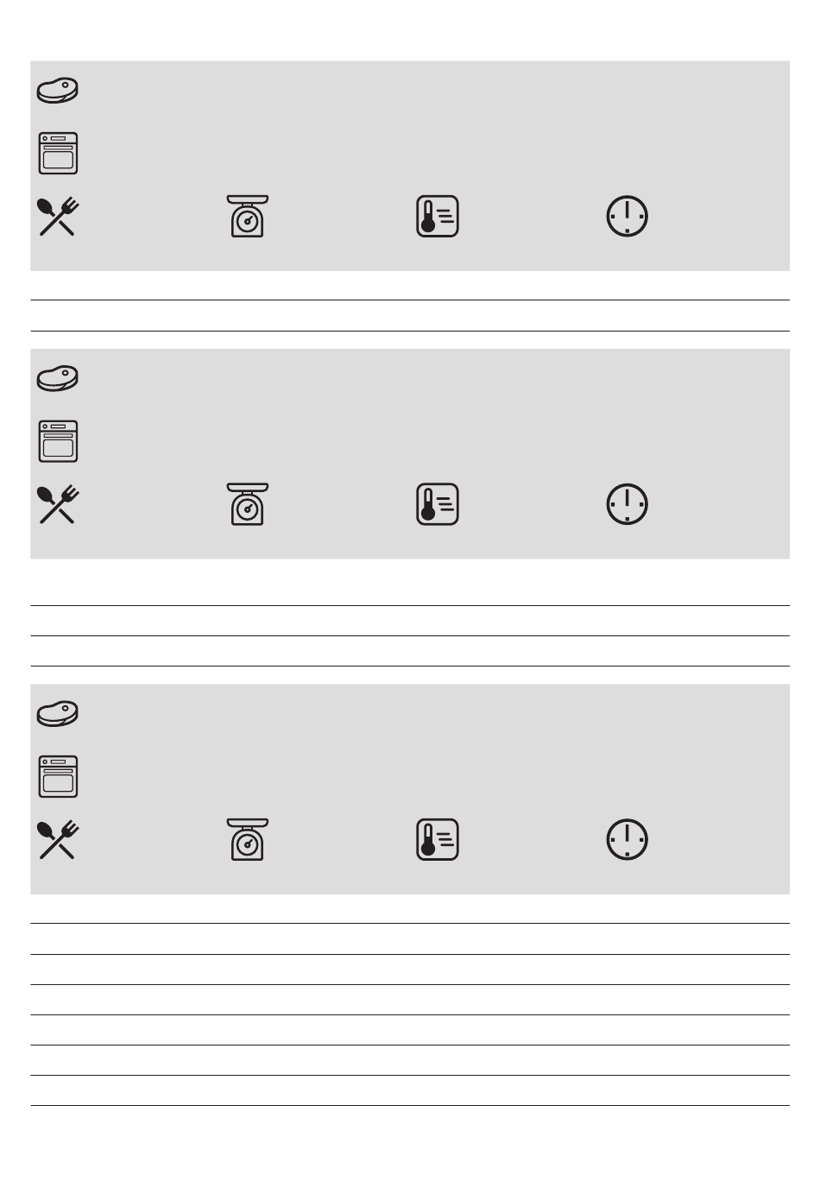Click the thermometer icon in second section
This screenshot has height=1194, width=820.
pyautogui.click(x=438, y=505)
